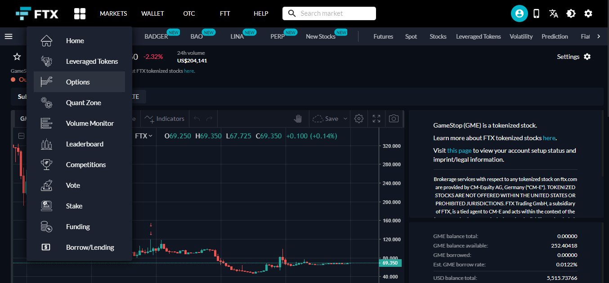The height and width of the screenshot is (283, 609).
Task: Open chart properties gear icon
Action: coord(358,119)
